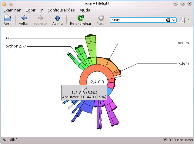Click the small lib/ label text
Image resolution: width=194 pixels, height=144 pixels.
pos(7,38)
